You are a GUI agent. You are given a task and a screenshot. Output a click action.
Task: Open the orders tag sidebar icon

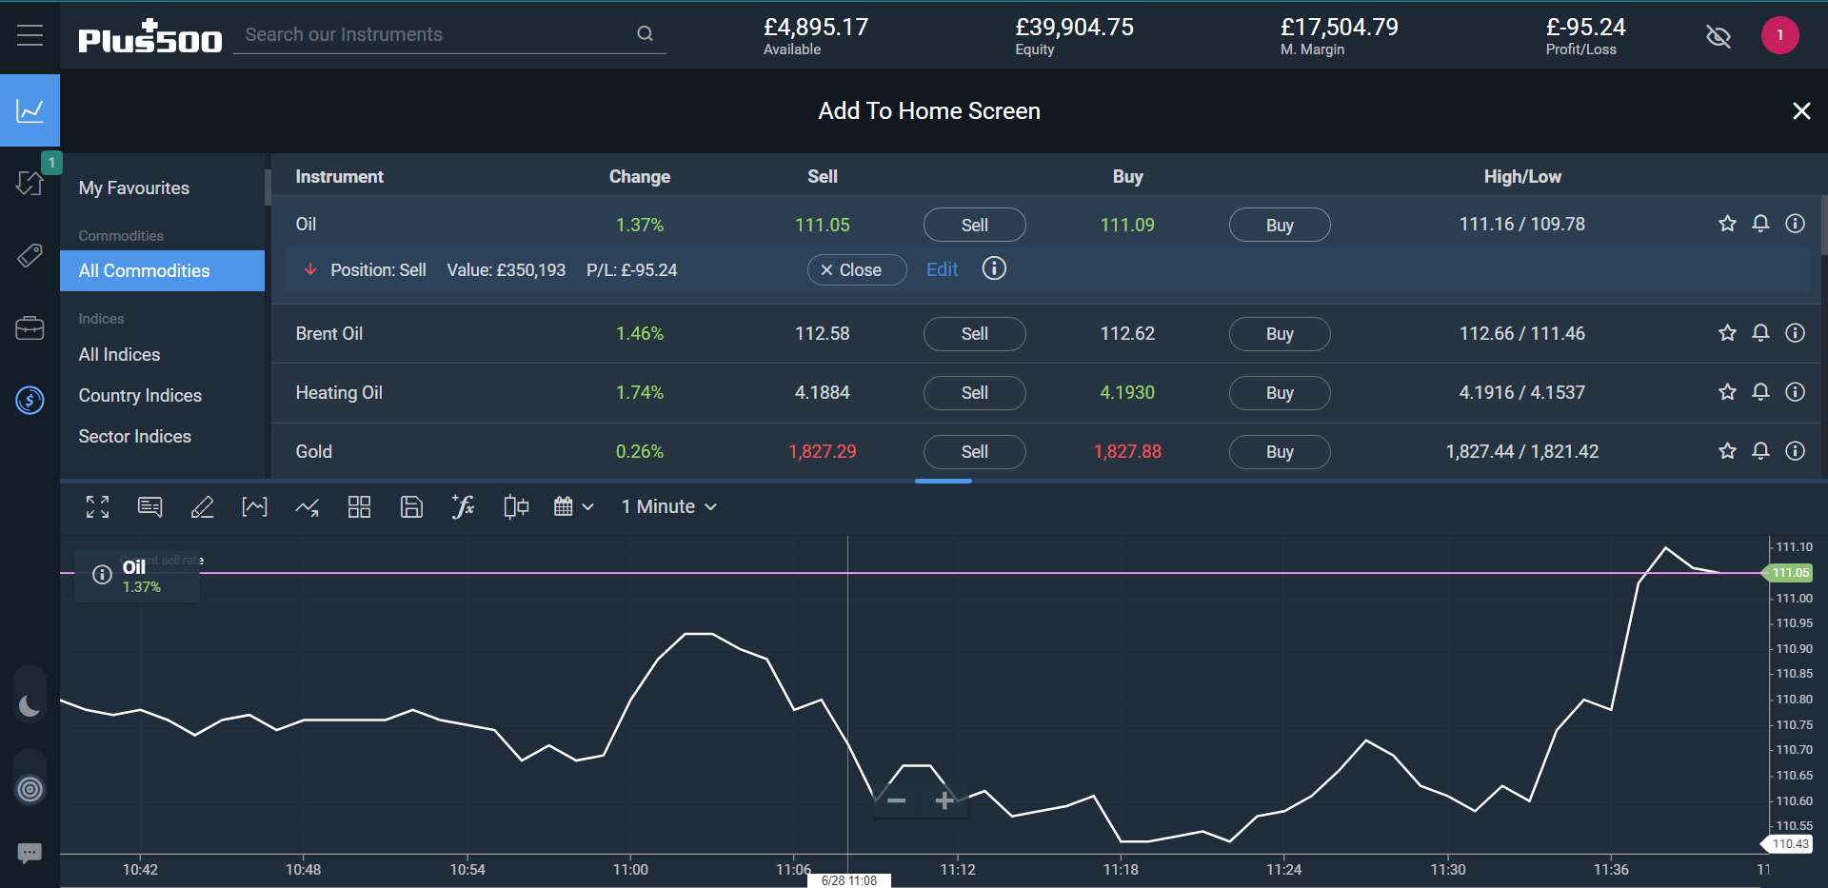[x=30, y=255]
